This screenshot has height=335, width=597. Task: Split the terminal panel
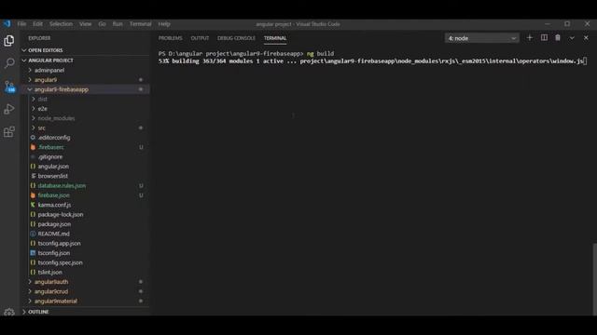pyautogui.click(x=544, y=38)
